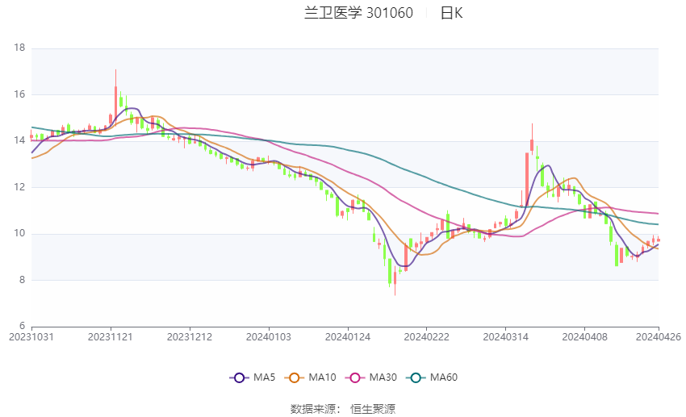Viewport: 686px width, 417px height.
Task: Toggle the MA5 legend circle marker
Action: (x=238, y=377)
